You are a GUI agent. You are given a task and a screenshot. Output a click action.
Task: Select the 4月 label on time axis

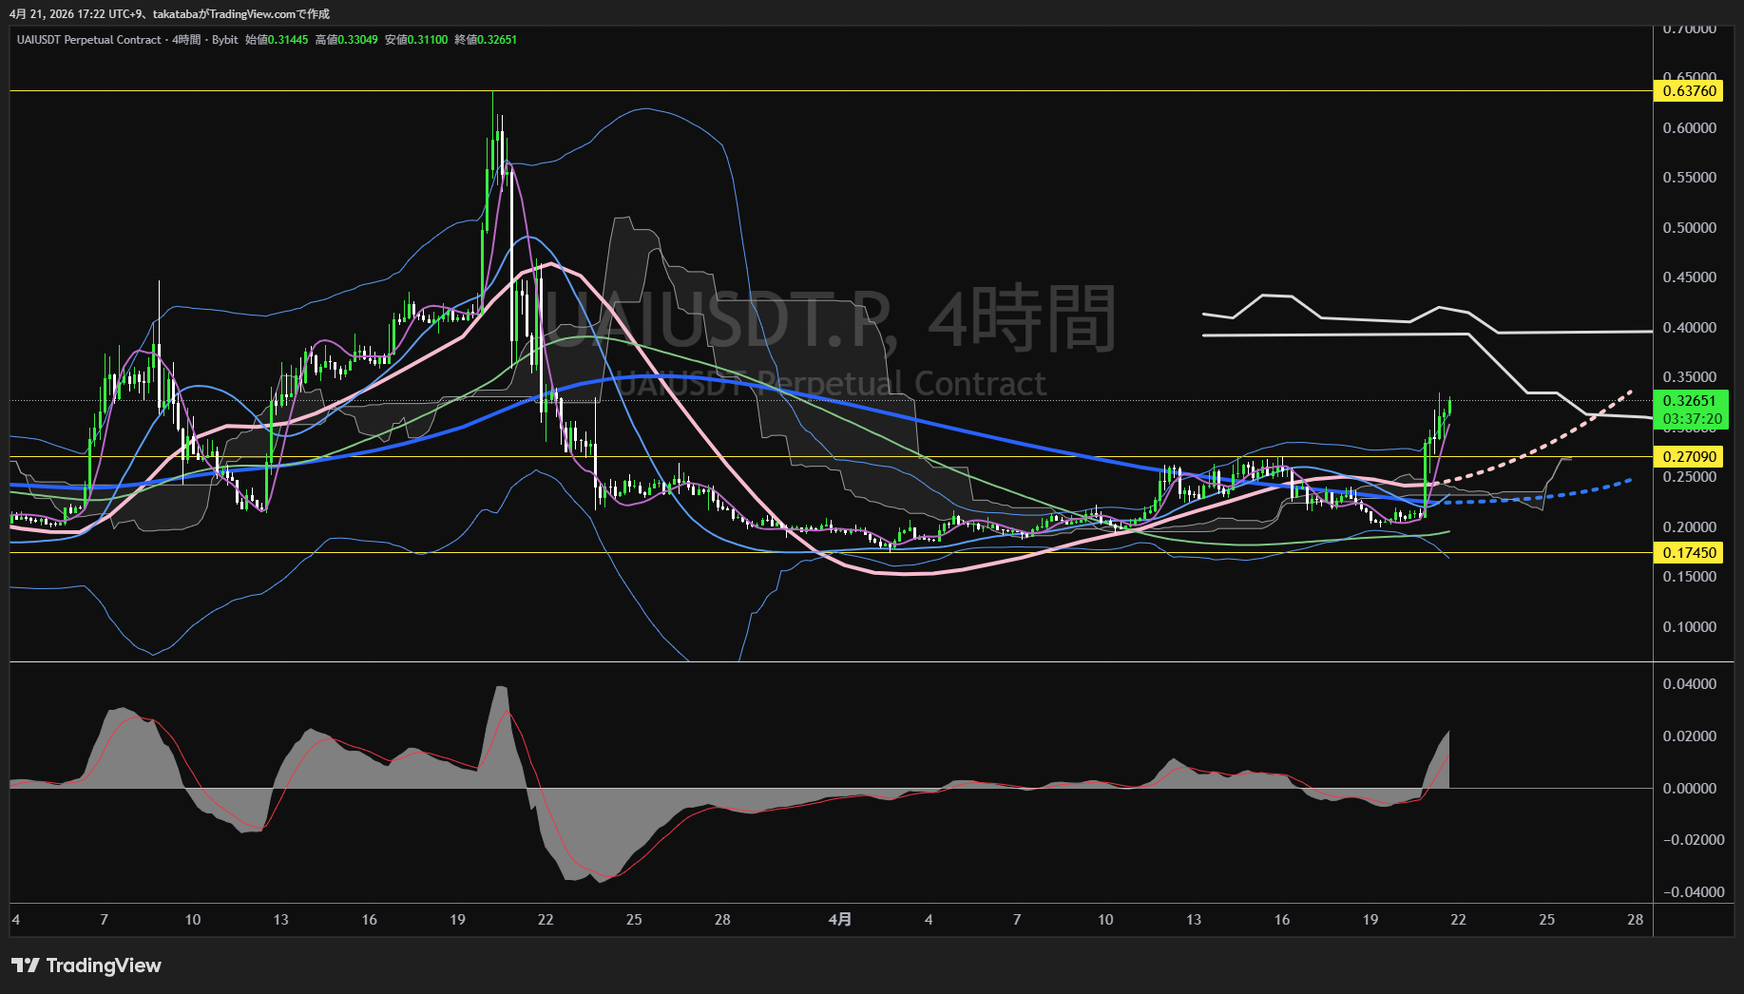tap(840, 920)
